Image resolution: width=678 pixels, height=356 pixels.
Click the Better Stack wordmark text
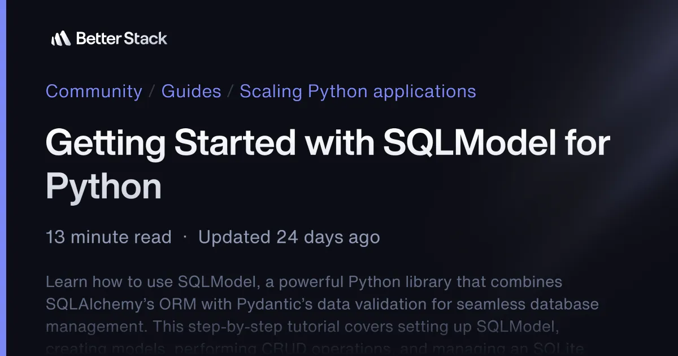click(121, 38)
